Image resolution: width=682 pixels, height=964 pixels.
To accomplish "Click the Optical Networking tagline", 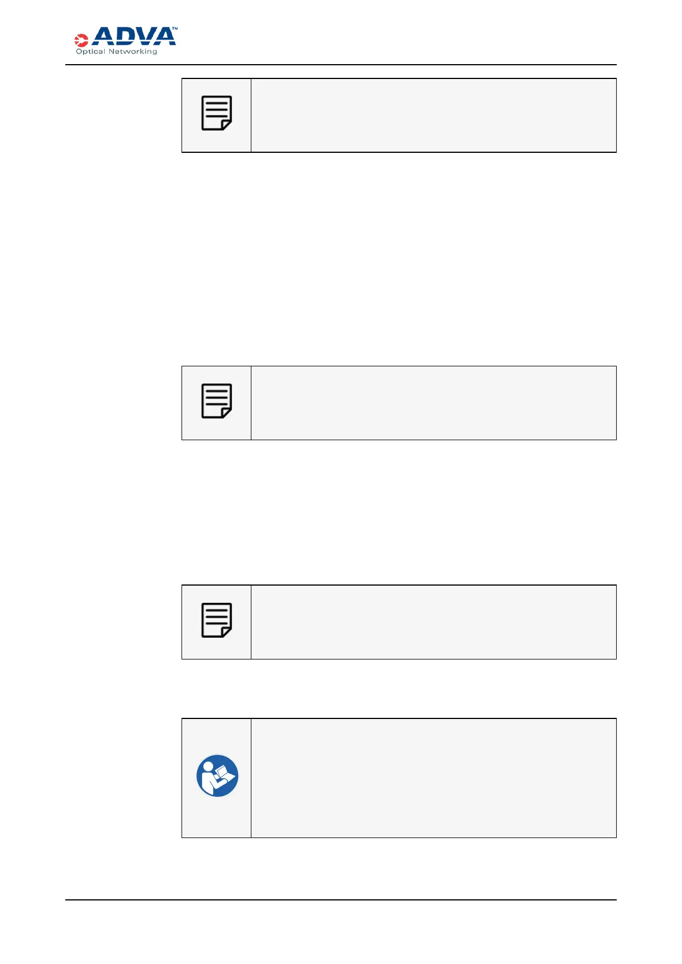I will point(116,52).
